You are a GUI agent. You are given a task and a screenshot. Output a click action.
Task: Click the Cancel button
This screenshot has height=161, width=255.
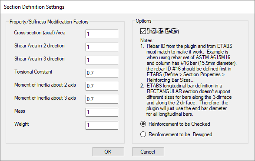pos(148,152)
